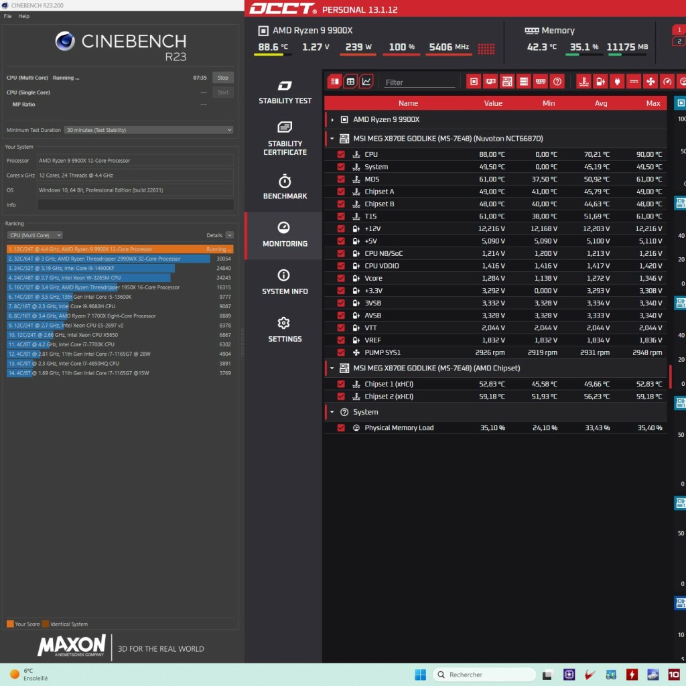Screen dimensions: 686x686
Task: Sort sensors by the Avg column header
Action: point(601,103)
